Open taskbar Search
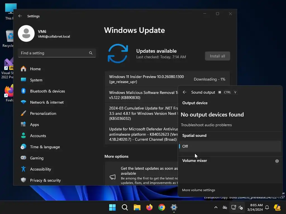The image size is (286, 214). [125, 207]
